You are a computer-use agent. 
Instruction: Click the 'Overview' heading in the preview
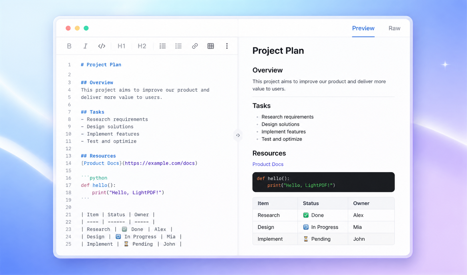click(x=267, y=70)
